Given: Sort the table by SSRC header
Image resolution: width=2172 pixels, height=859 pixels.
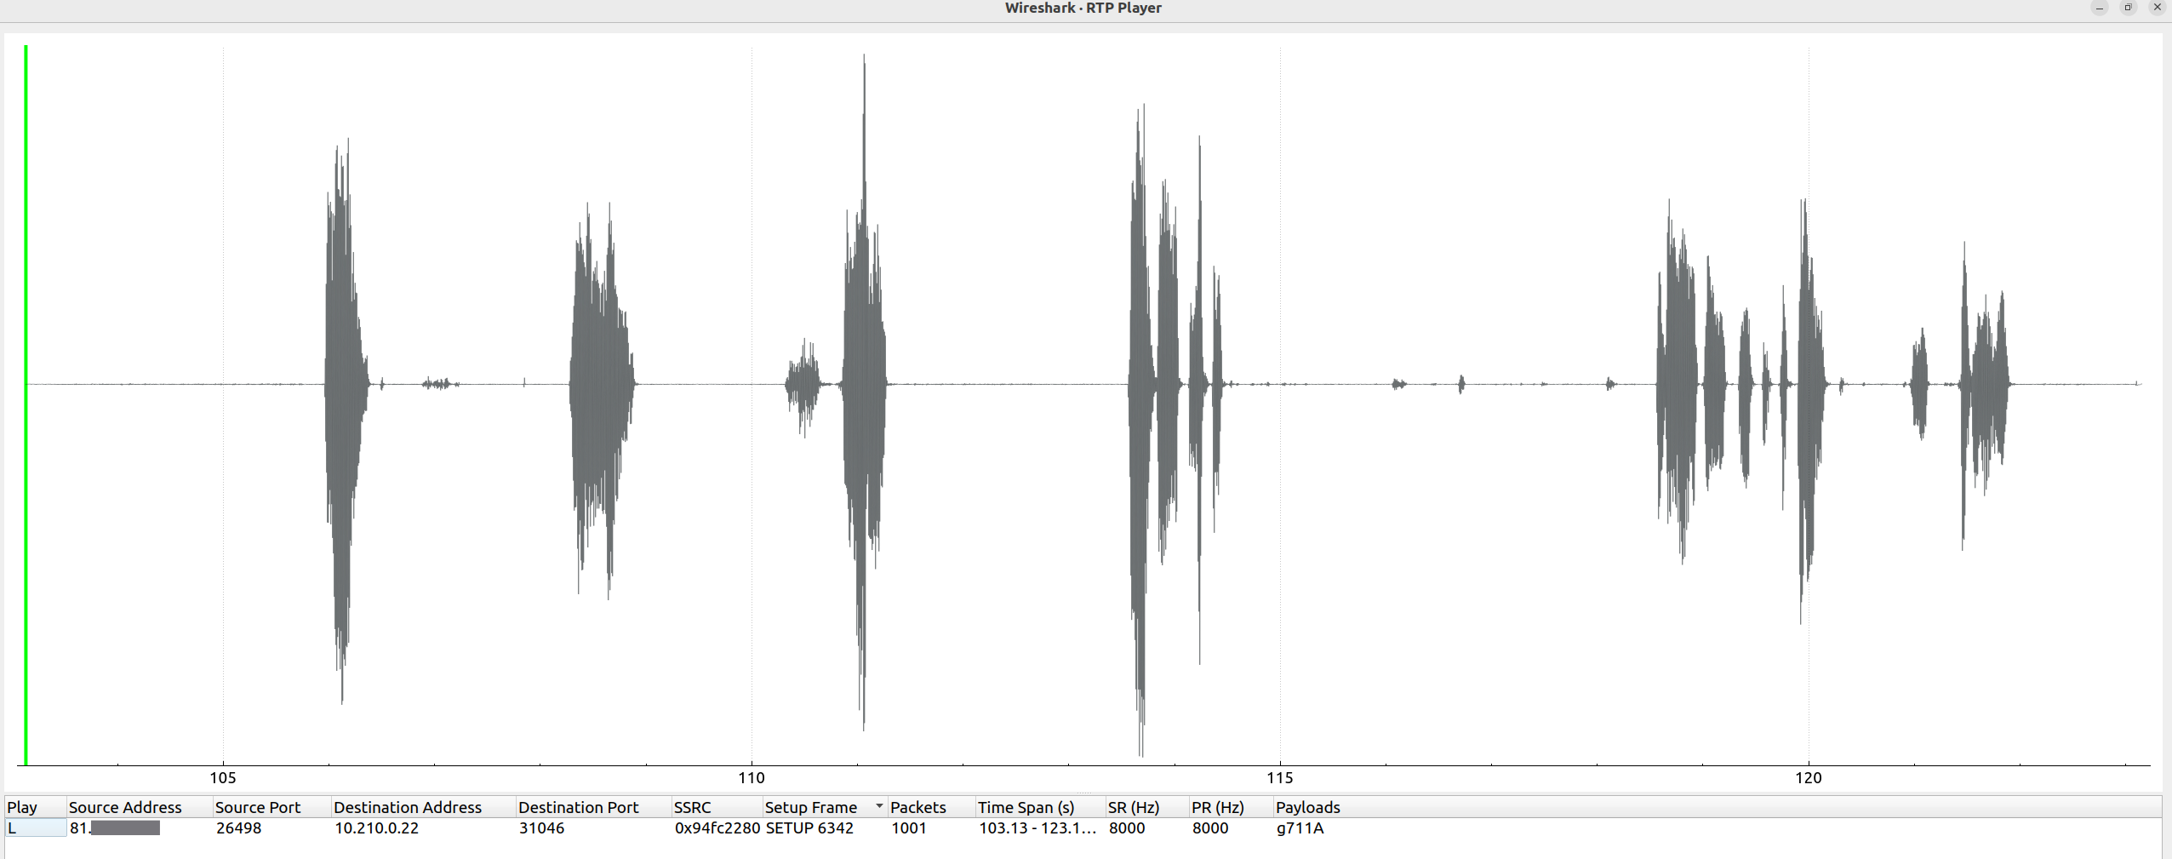Looking at the screenshot, I should pyautogui.click(x=692, y=807).
